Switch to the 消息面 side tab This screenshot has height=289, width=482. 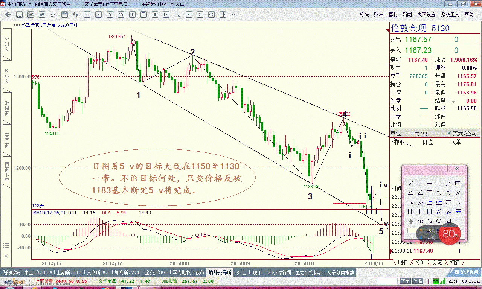[x=6, y=108]
